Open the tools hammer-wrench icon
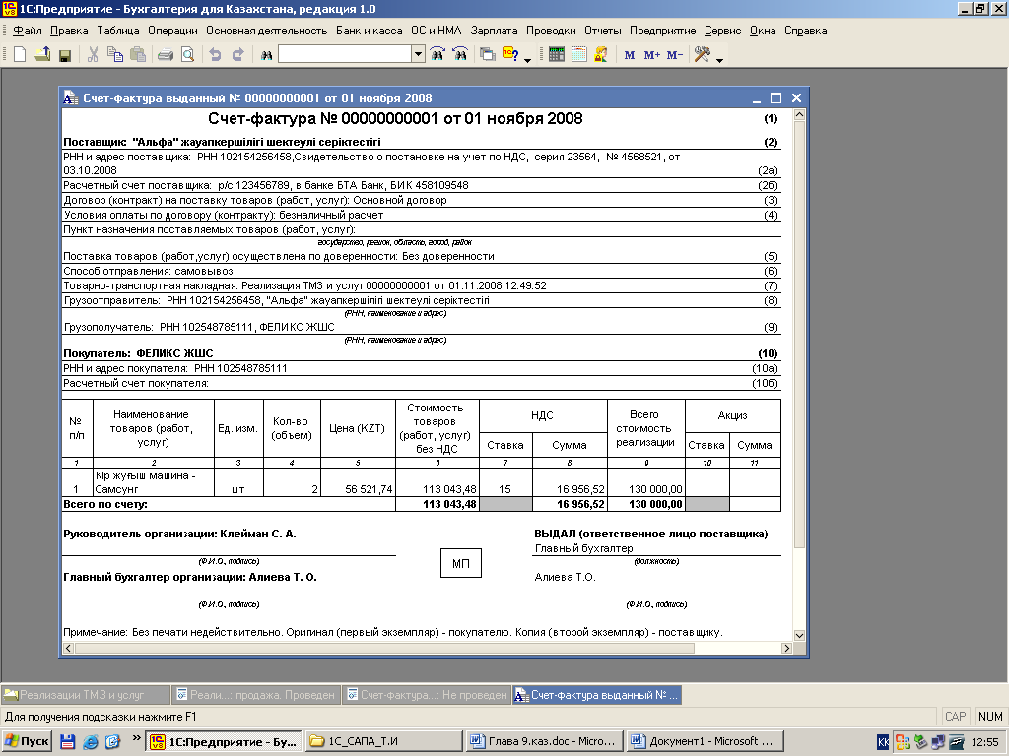 click(702, 55)
